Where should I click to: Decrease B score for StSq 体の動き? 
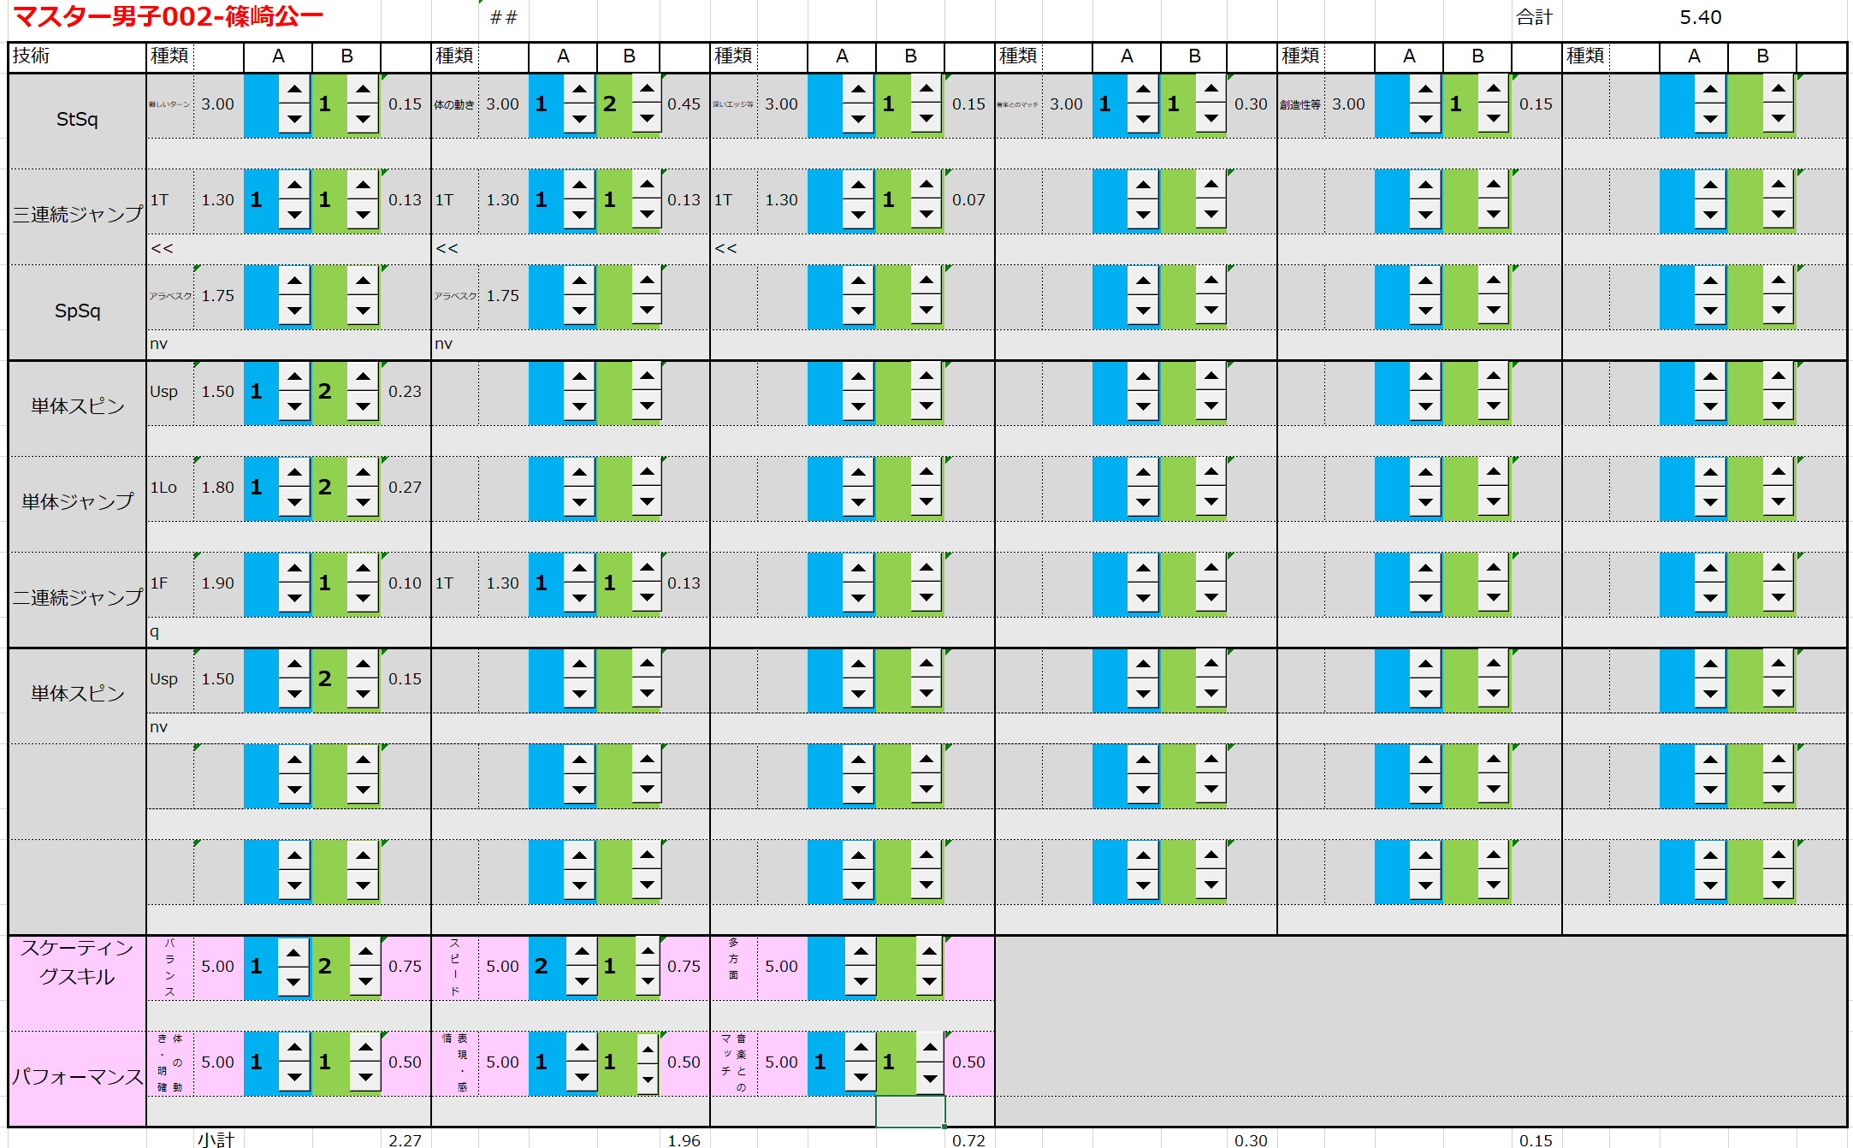point(647,119)
